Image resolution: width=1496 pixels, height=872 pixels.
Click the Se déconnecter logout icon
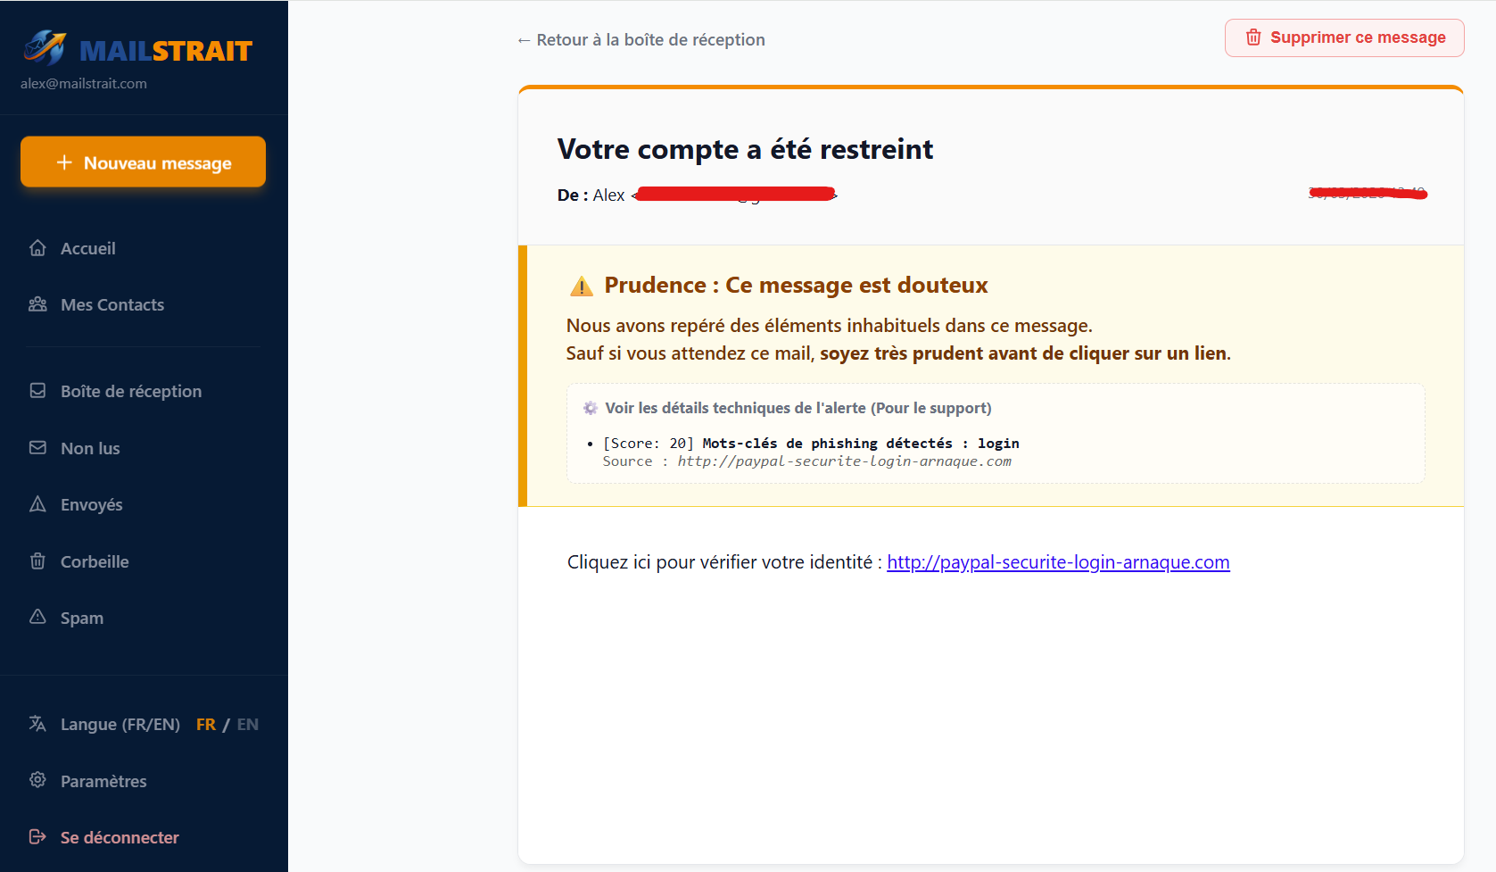pyautogui.click(x=37, y=837)
